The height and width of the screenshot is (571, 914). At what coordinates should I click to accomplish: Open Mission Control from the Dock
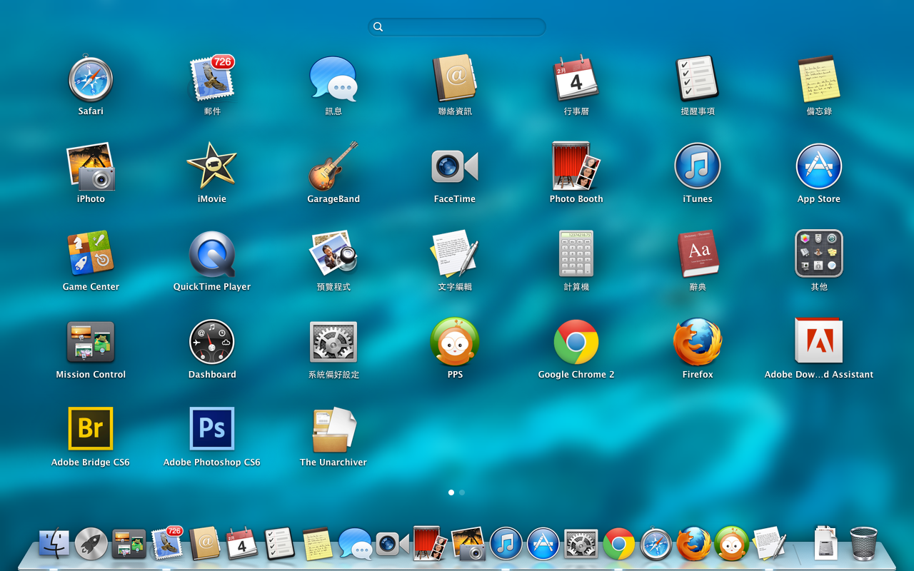click(x=129, y=544)
